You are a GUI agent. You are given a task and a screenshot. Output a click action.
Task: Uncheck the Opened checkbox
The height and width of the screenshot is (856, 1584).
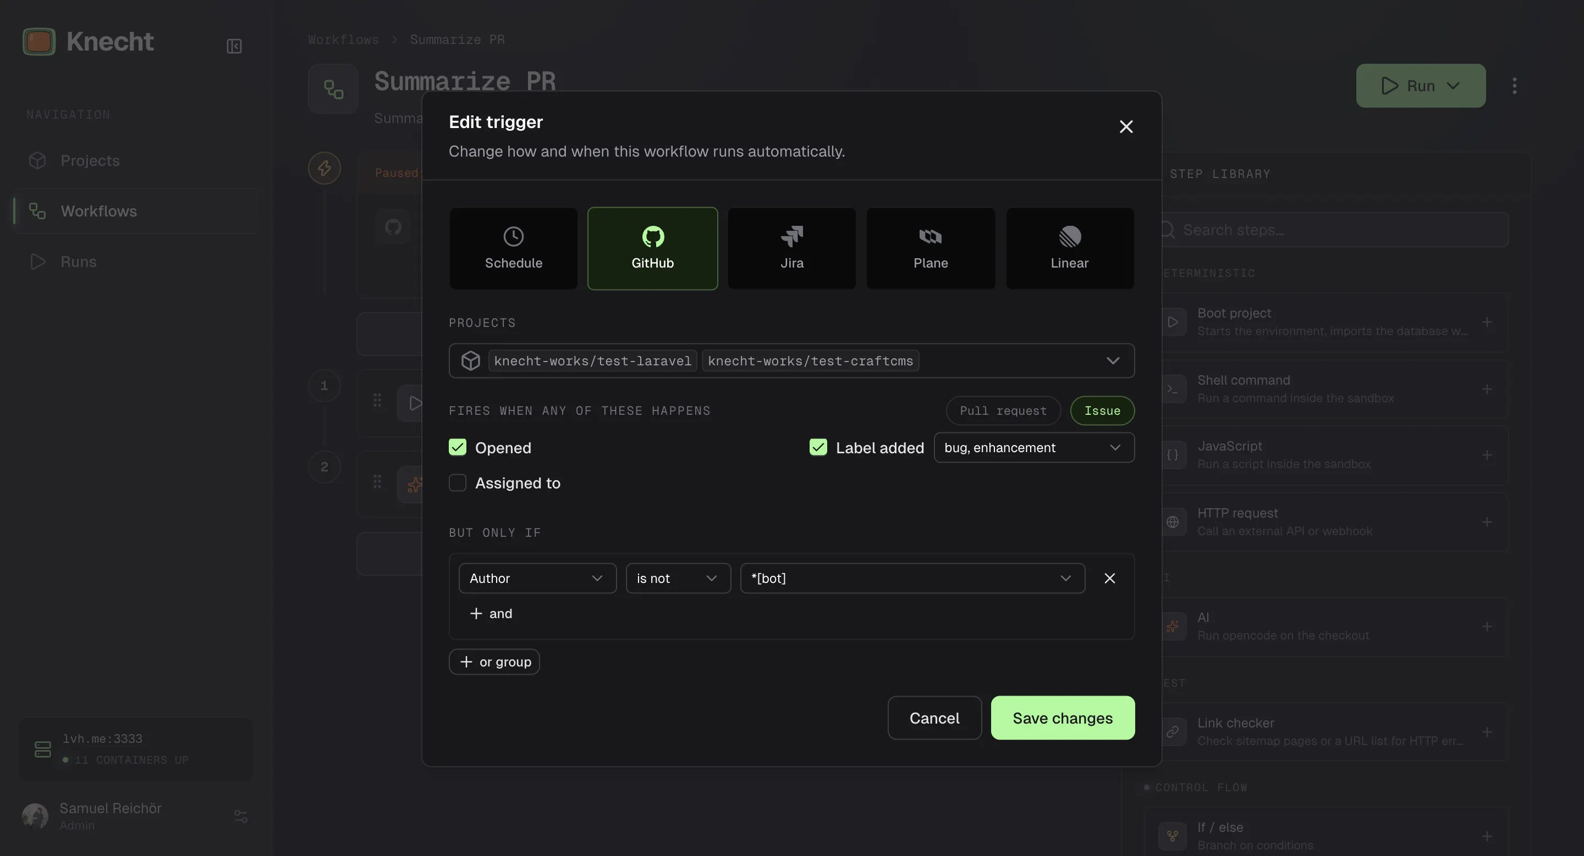coord(458,447)
